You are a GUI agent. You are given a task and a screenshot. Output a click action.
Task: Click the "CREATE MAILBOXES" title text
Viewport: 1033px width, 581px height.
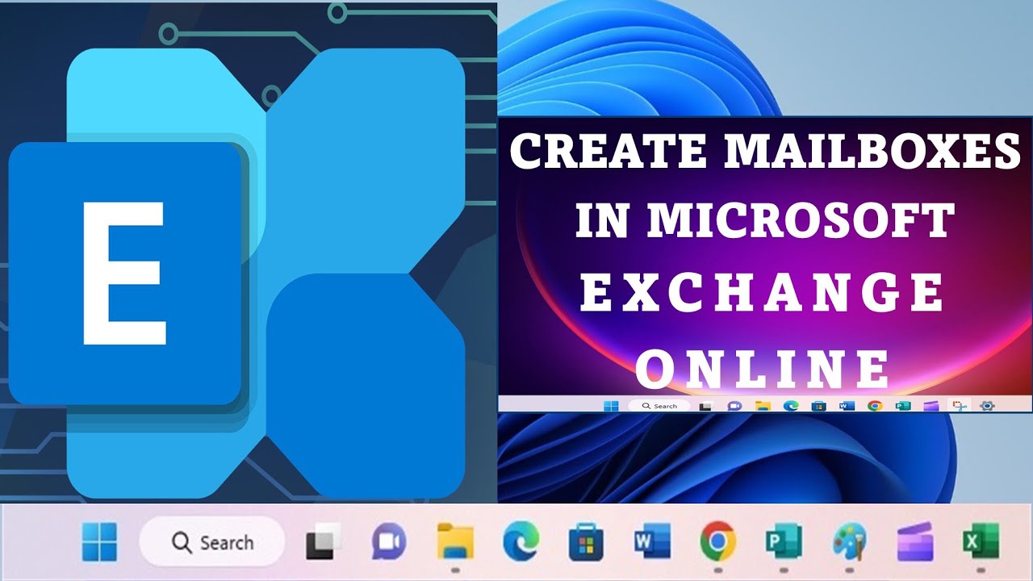point(765,151)
